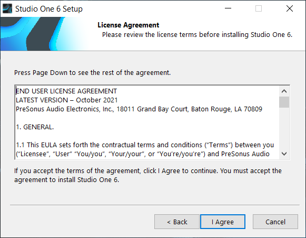Click the Press Page Down instruction text
This screenshot has height=238, width=306.
92,73
